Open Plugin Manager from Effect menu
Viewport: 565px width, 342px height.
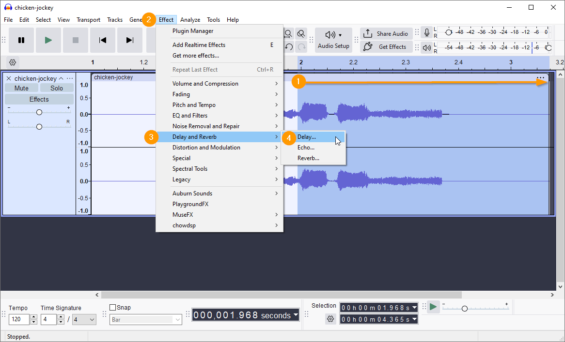point(193,31)
